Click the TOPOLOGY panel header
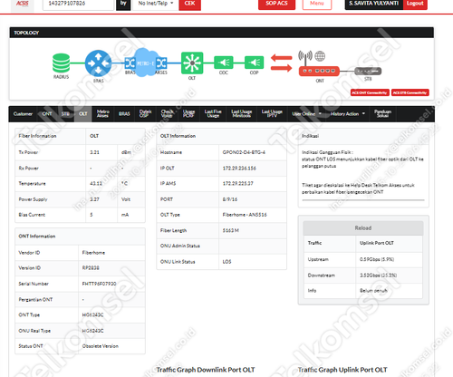Viewport: 453px width, 377px height. pos(222,33)
